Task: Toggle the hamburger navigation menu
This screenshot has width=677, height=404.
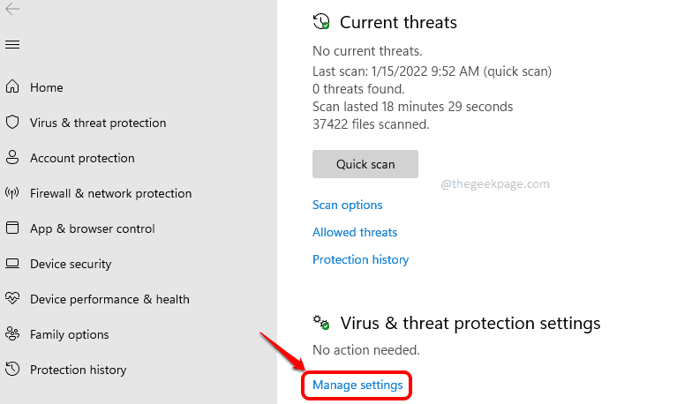Action: click(x=12, y=44)
